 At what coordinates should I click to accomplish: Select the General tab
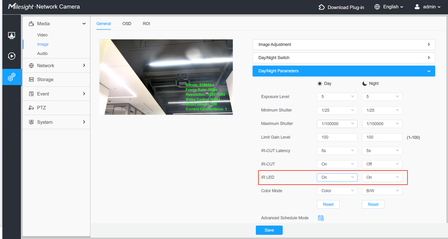[104, 23]
